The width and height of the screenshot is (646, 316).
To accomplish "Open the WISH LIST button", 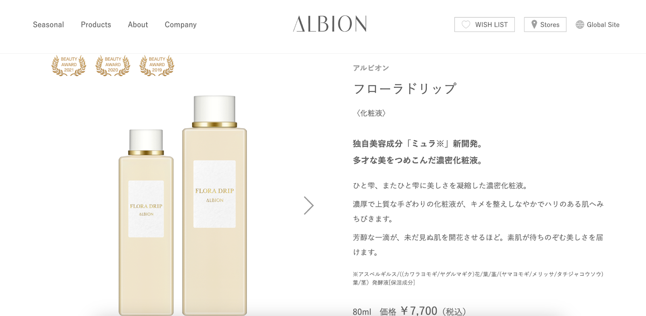I will coord(484,25).
